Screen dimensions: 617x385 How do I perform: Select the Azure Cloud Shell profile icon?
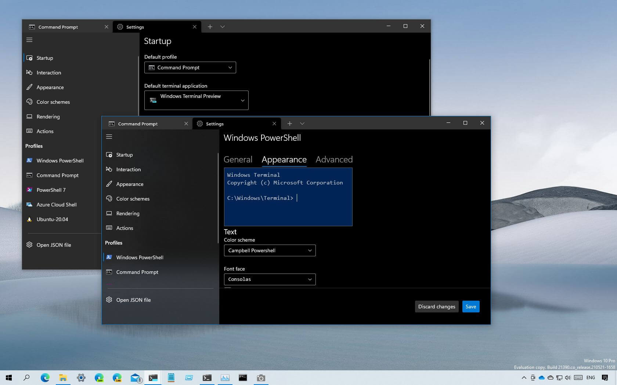(29, 205)
